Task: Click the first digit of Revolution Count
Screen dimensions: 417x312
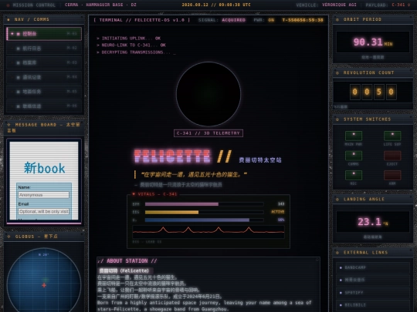Action: pyautogui.click(x=354, y=92)
